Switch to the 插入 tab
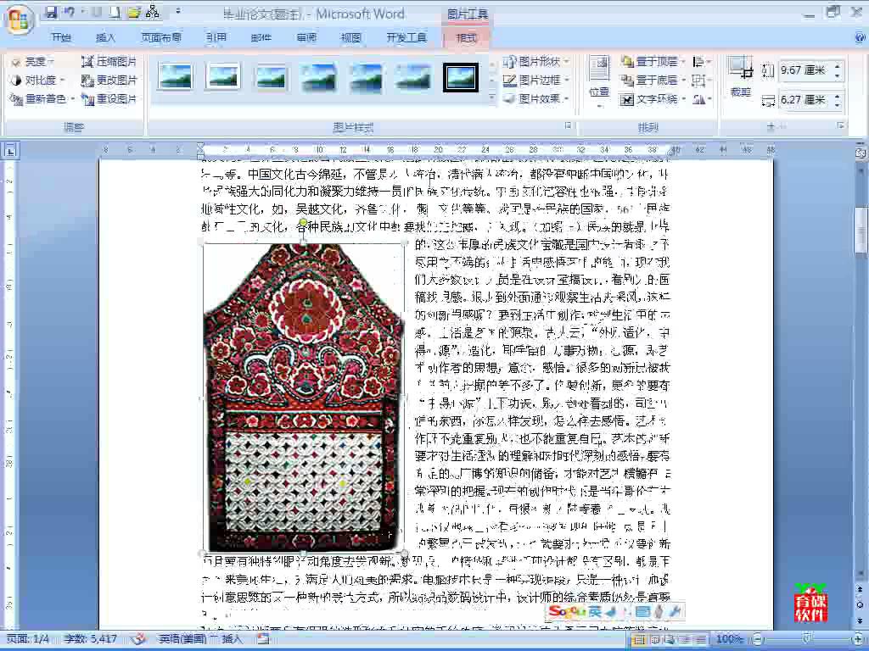 (105, 37)
